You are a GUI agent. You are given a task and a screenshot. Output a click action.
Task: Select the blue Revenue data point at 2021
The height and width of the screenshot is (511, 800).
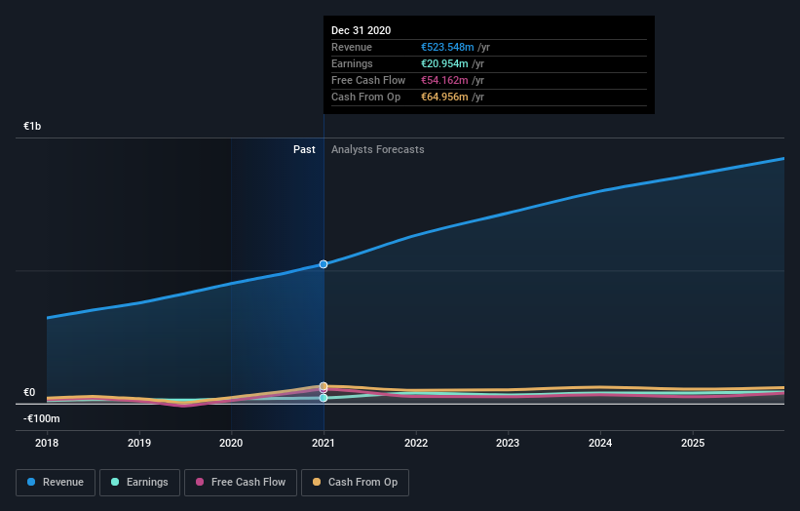coord(324,264)
